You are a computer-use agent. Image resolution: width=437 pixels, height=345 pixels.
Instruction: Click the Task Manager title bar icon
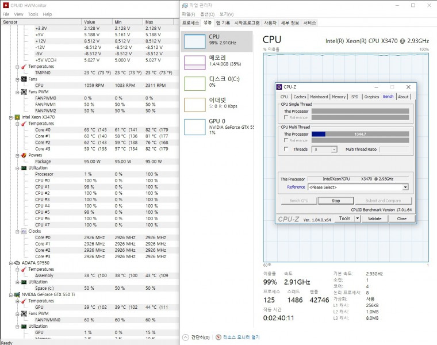185,5
